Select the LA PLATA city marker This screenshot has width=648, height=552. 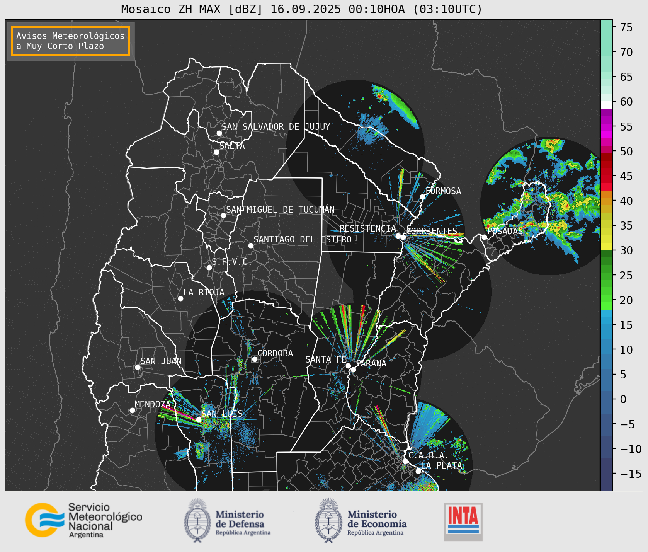[418, 471]
